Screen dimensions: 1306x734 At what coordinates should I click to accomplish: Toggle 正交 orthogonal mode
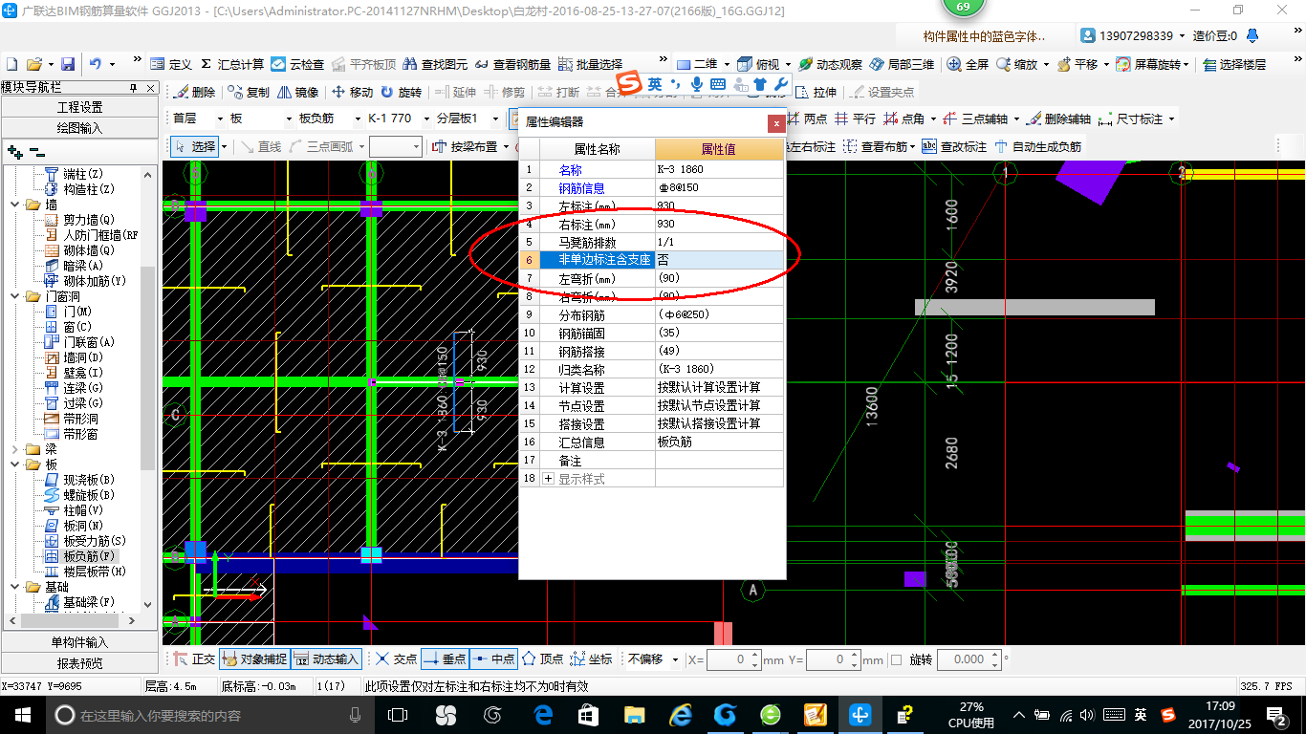click(194, 659)
